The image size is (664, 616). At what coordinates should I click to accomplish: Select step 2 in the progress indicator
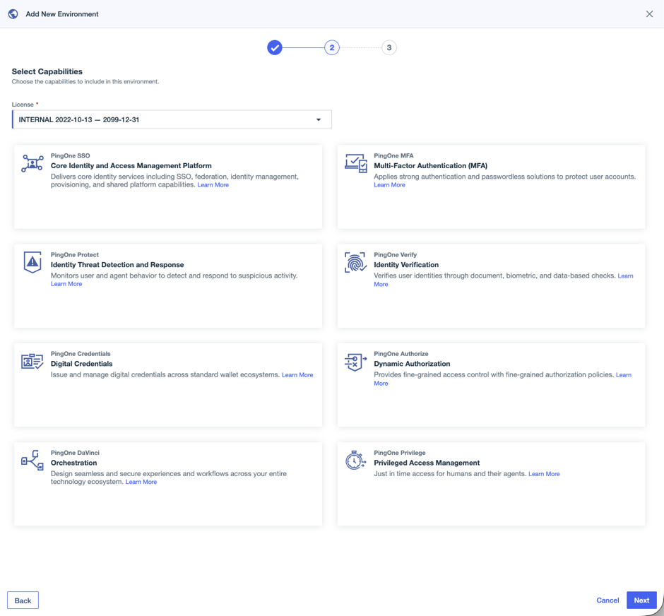tap(331, 47)
